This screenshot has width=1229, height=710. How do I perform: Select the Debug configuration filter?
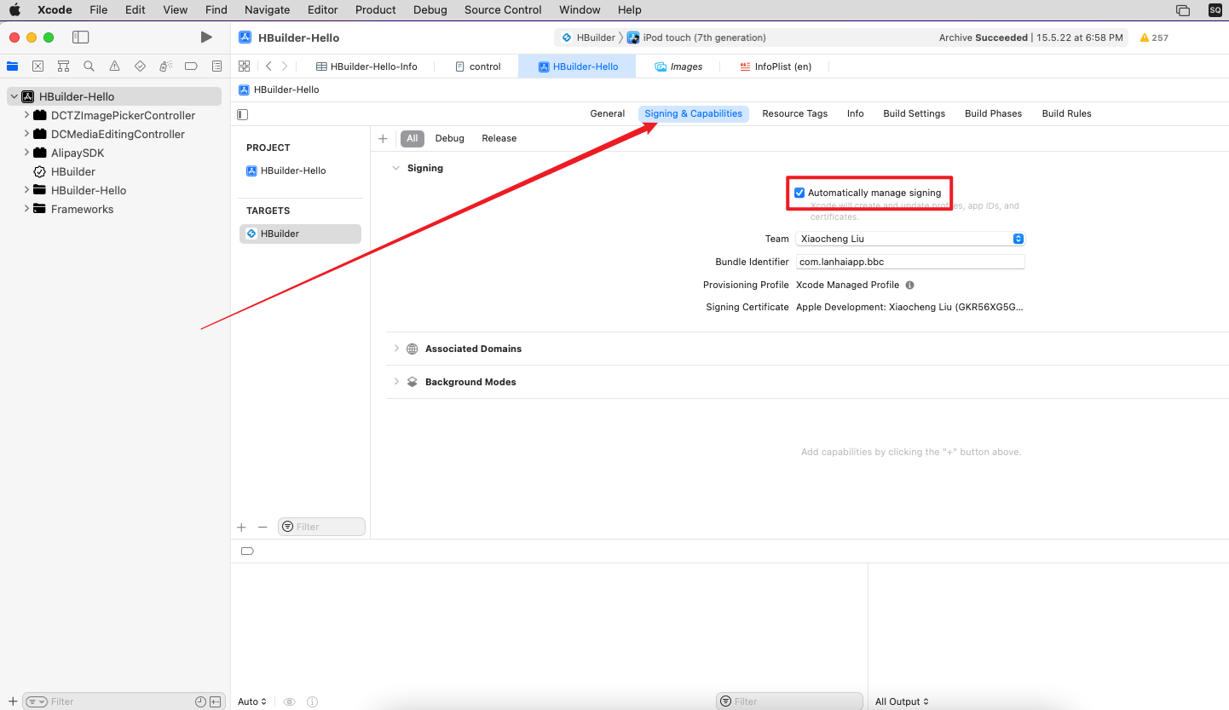click(x=449, y=138)
